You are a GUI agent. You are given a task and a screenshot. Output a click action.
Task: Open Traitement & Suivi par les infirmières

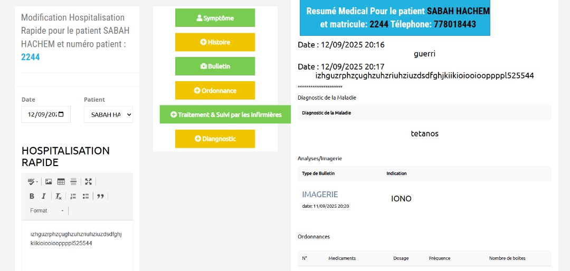[225, 114]
